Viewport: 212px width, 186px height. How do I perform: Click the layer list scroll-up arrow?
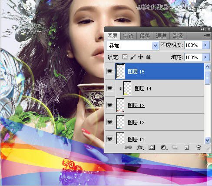[207, 66]
